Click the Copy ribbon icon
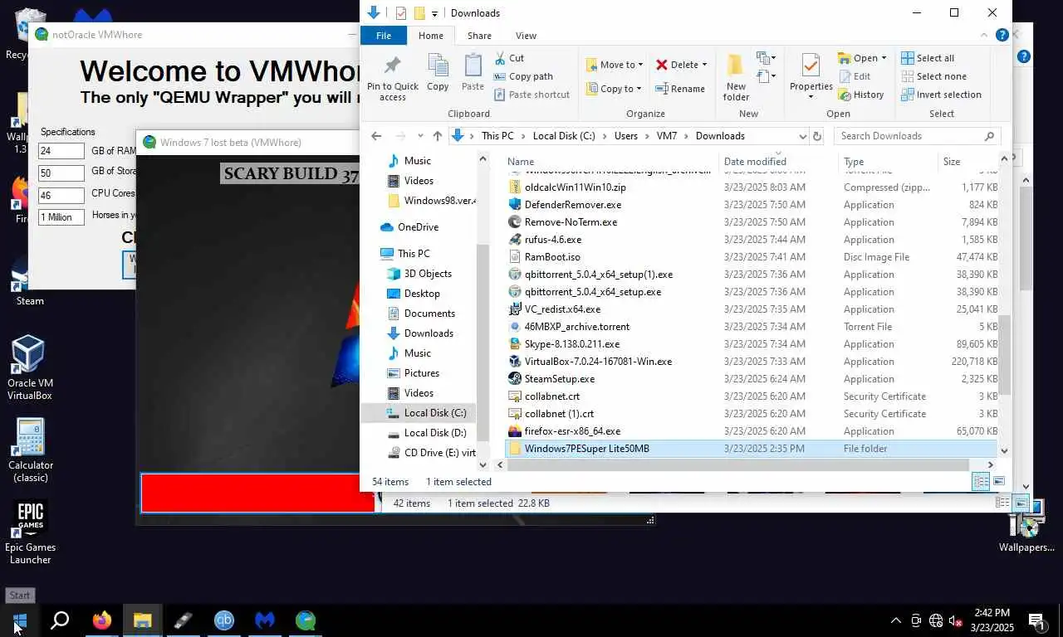The height and width of the screenshot is (637, 1063). coord(438,72)
